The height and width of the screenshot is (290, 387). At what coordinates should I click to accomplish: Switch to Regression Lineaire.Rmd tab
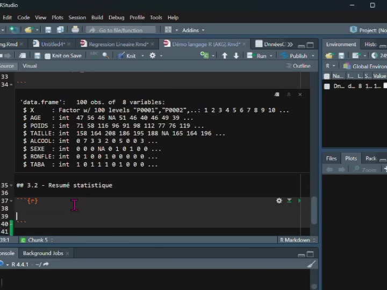[117, 44]
